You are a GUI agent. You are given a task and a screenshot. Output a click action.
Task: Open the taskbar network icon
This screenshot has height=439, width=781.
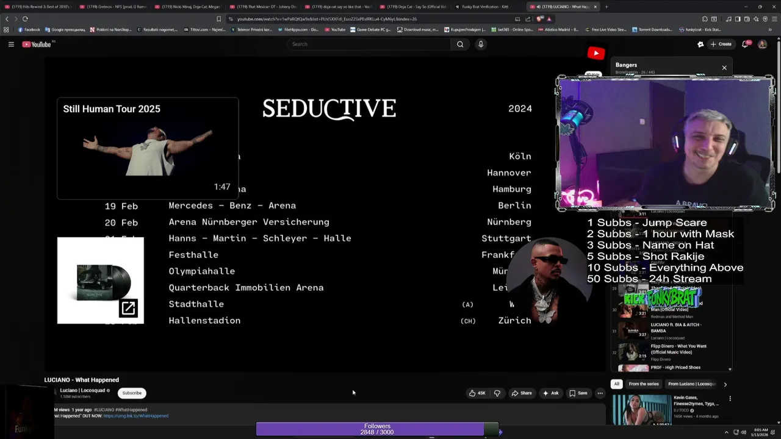point(735,432)
